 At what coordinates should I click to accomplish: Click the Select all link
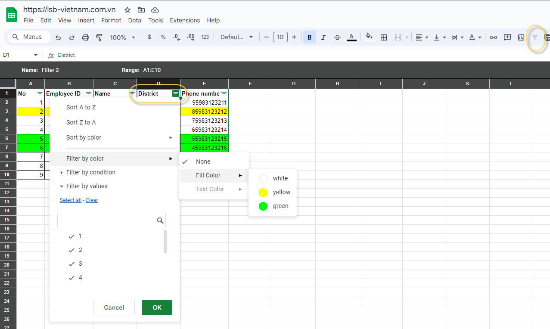(x=71, y=200)
